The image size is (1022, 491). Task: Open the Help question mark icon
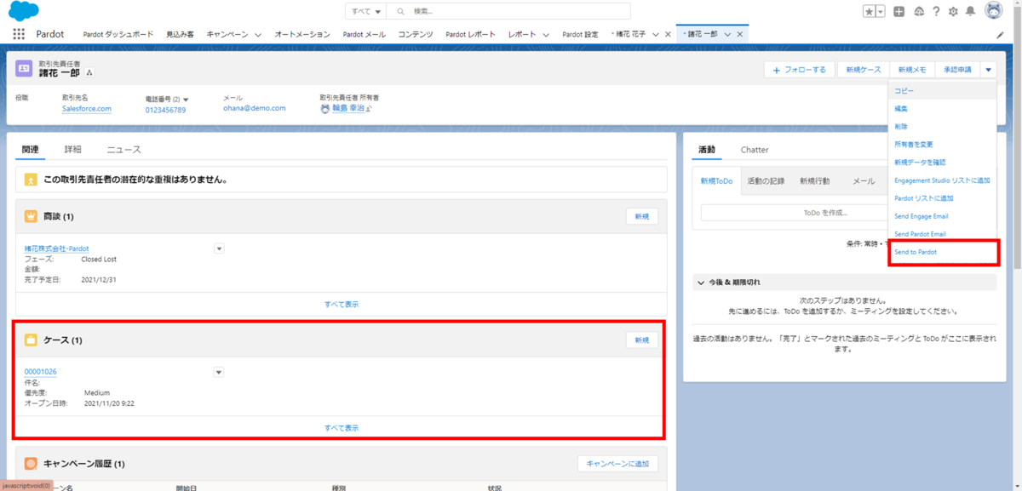pyautogui.click(x=937, y=11)
